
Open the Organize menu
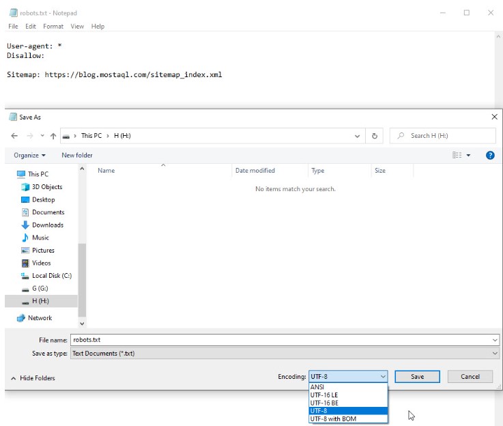click(x=29, y=155)
